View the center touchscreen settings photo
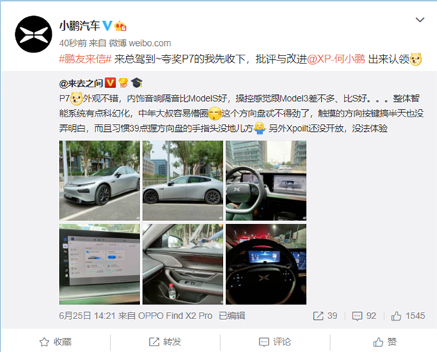This screenshot has width=437, height=352. 100,264
